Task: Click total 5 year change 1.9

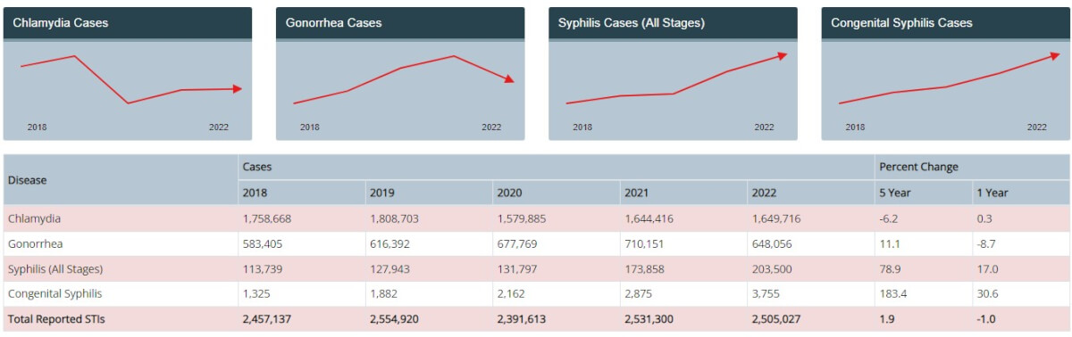Action: (887, 319)
